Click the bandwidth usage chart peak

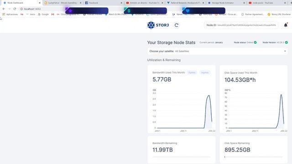209,96
